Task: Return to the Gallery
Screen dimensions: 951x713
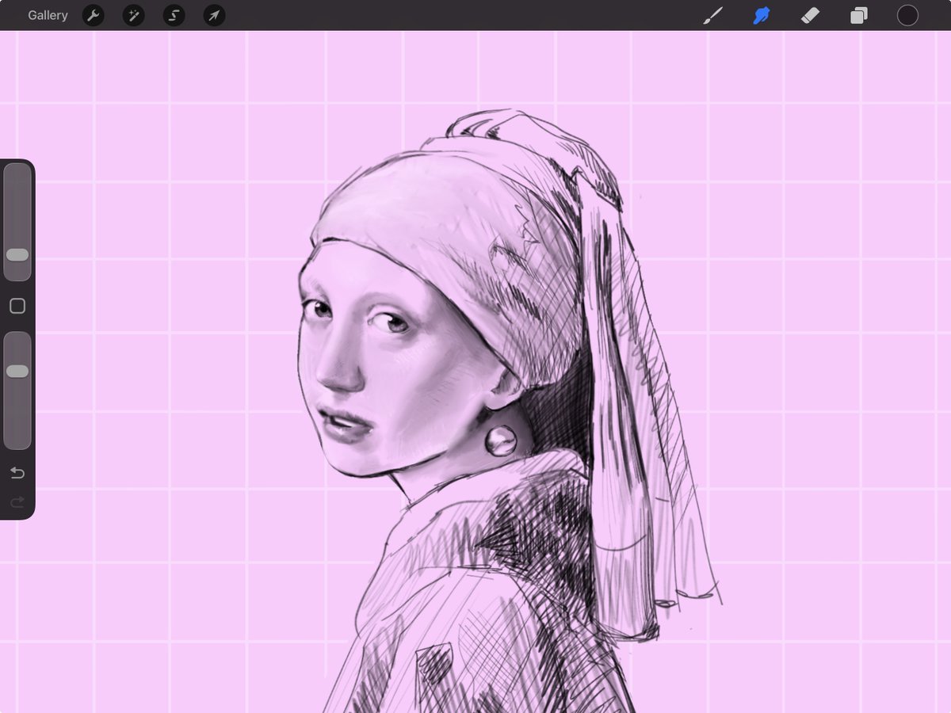Action: click(48, 15)
